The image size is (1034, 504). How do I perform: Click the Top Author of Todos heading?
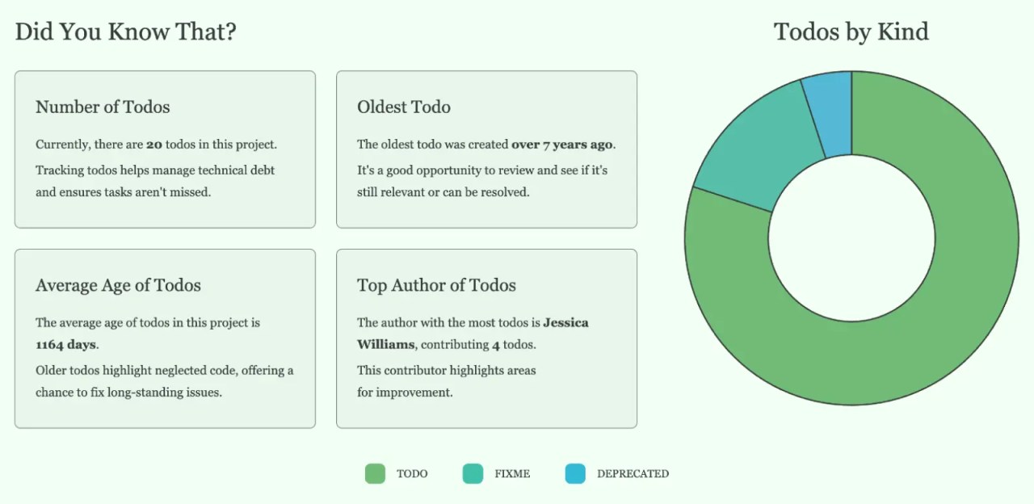pos(436,285)
